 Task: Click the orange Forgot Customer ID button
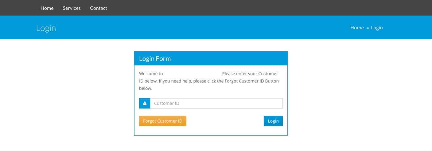click(163, 121)
